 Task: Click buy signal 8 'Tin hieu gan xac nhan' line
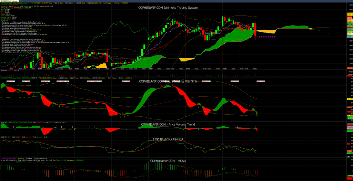[20, 33]
